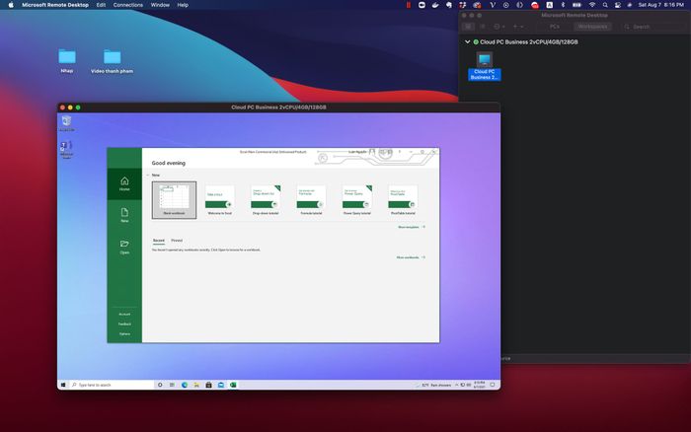Click the Search field in Remote Desktop window

click(655, 27)
